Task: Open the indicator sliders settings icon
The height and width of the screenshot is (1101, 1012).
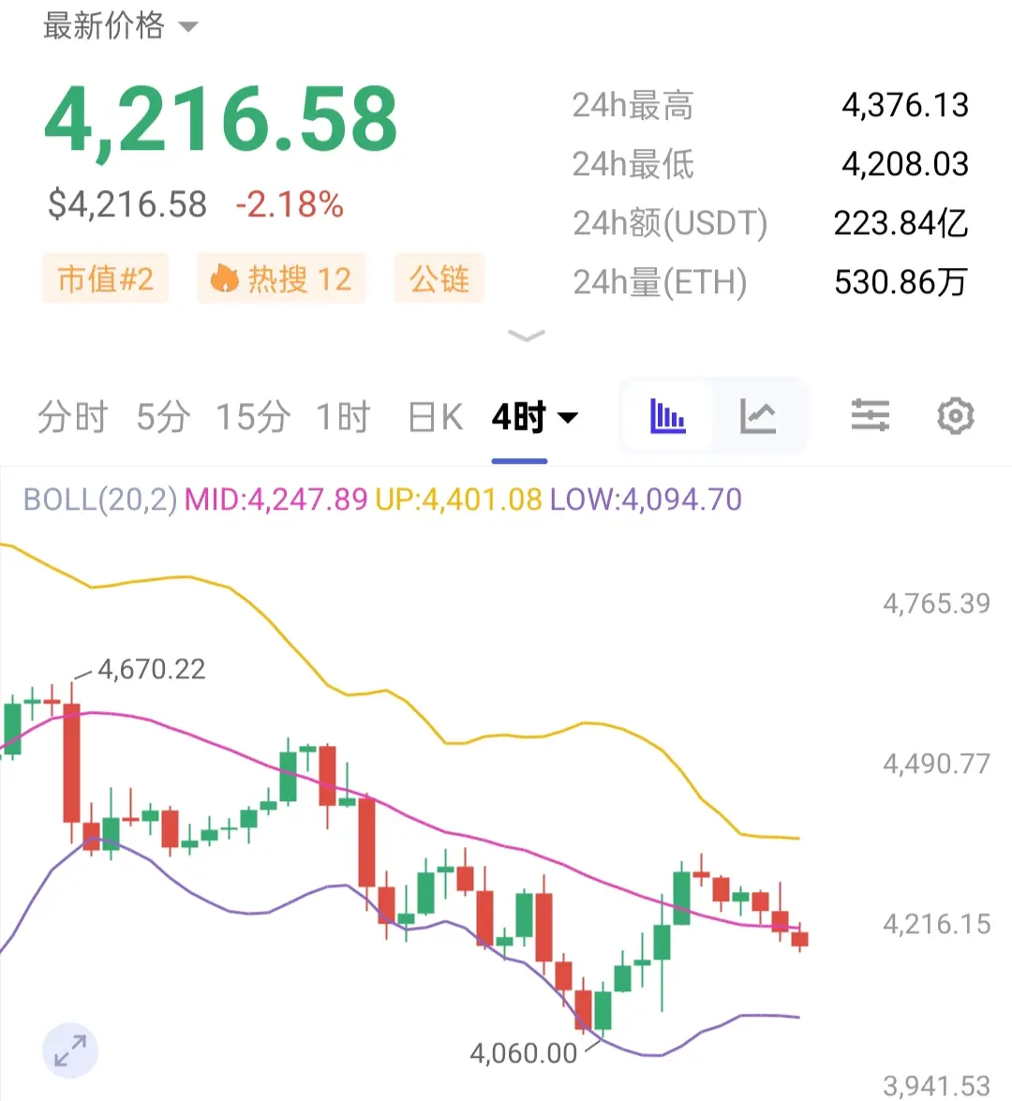Action: (x=871, y=415)
